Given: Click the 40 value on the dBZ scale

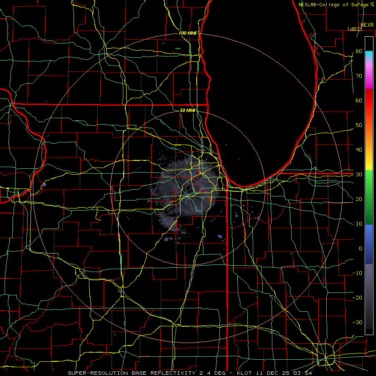Looking at the screenshot, I should [359, 150].
